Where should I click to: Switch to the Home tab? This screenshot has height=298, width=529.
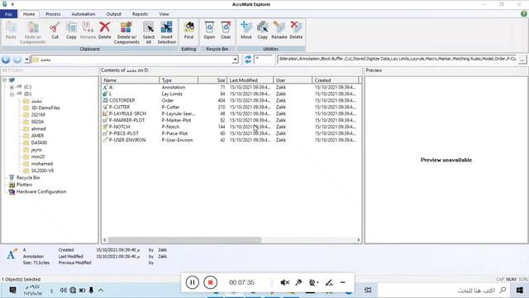(x=29, y=14)
